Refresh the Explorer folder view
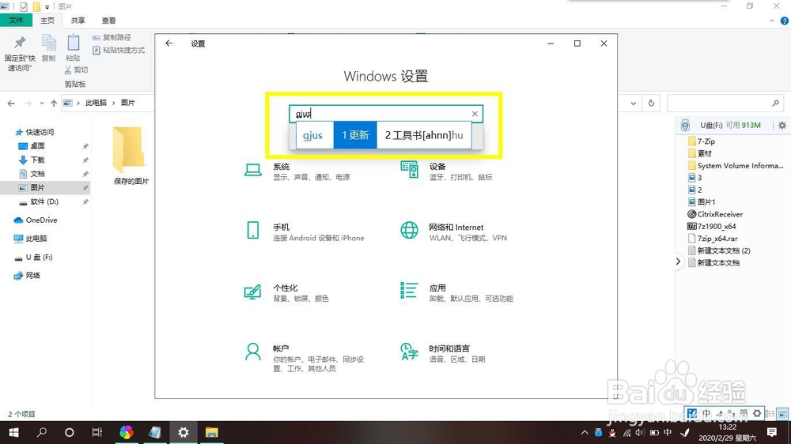791x444 pixels. pyautogui.click(x=651, y=103)
